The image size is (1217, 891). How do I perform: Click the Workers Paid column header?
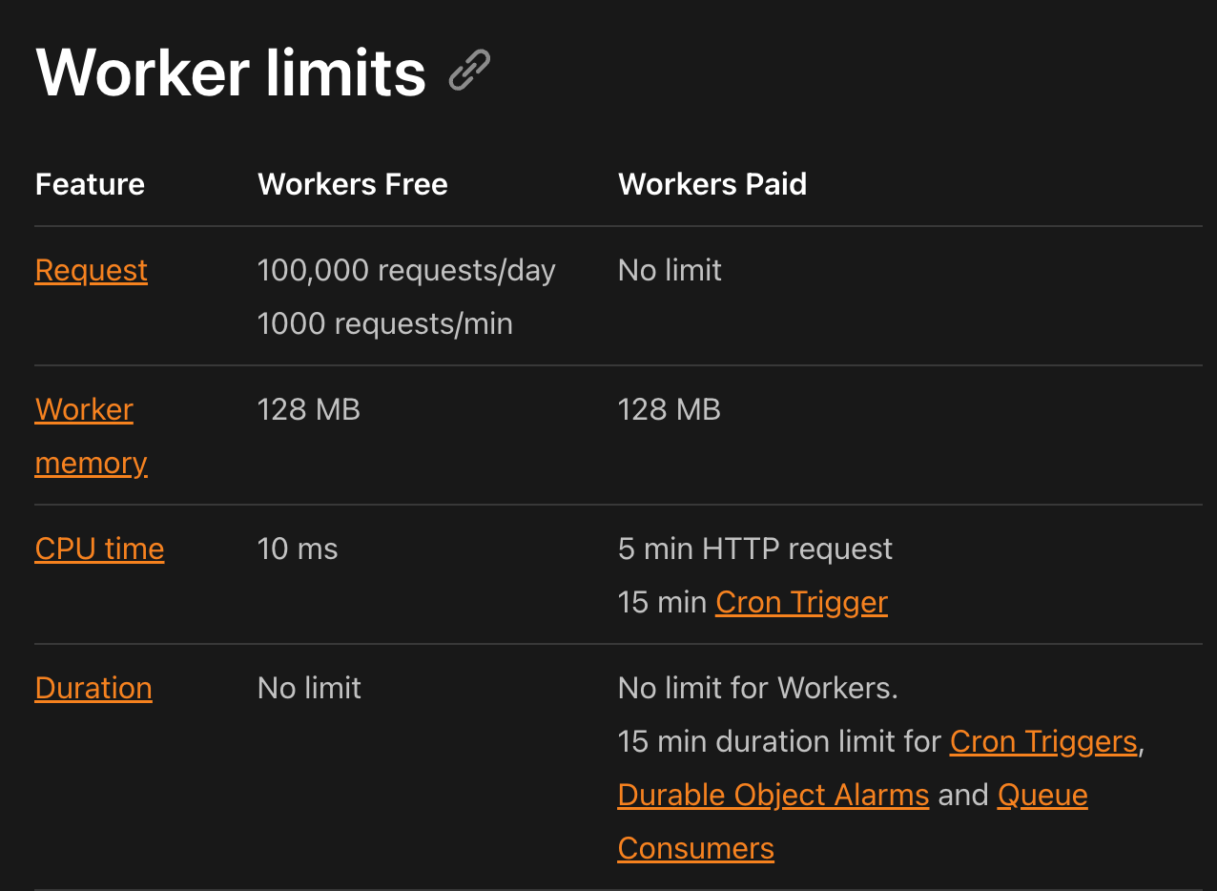pyautogui.click(x=712, y=183)
